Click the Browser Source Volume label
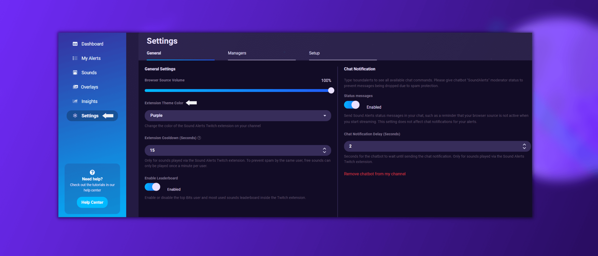 pos(165,80)
